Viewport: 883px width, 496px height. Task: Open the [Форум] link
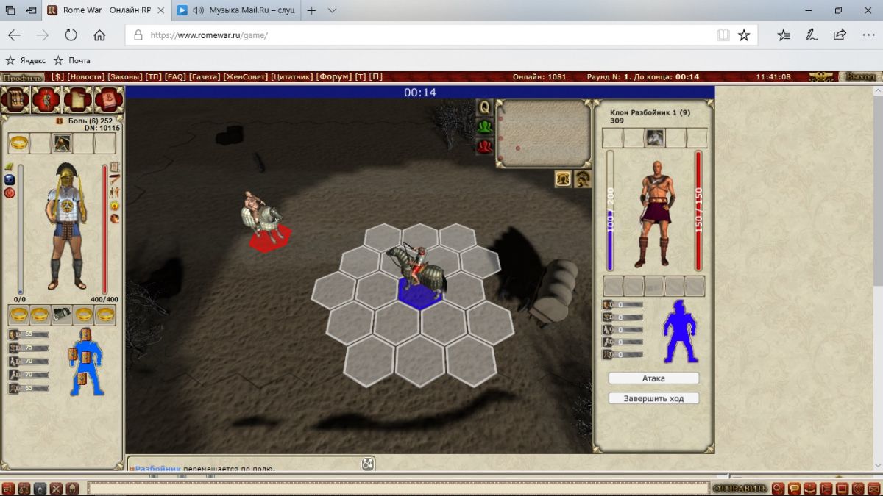pos(335,76)
